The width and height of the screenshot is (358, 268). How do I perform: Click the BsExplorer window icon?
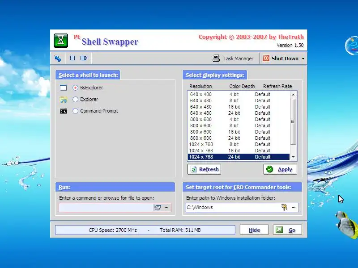coord(64,88)
